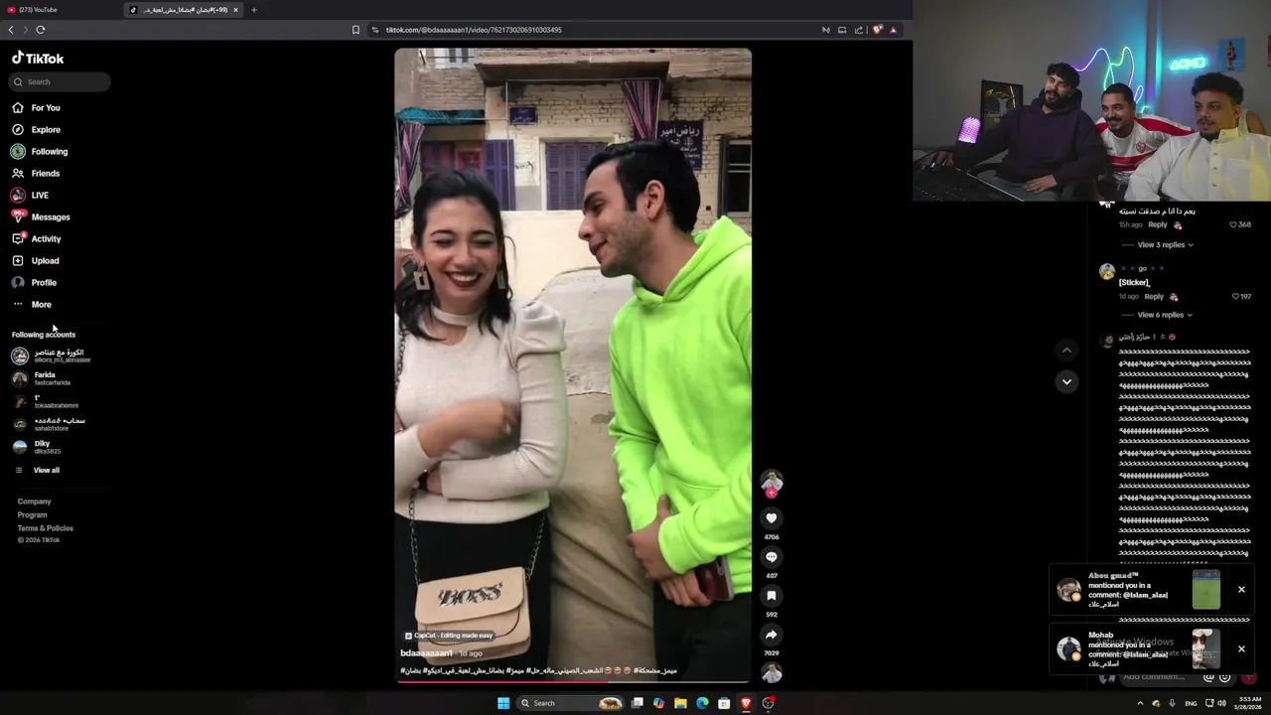The image size is (1271, 715).
Task: Insert a mention with the @ icon
Action: [1208, 677]
